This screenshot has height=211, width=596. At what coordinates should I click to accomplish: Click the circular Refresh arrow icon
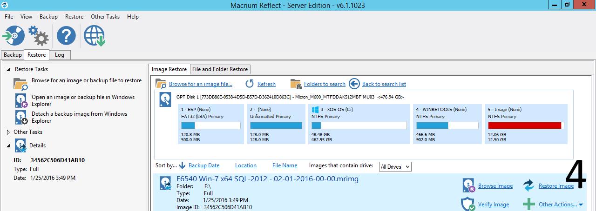click(x=250, y=84)
